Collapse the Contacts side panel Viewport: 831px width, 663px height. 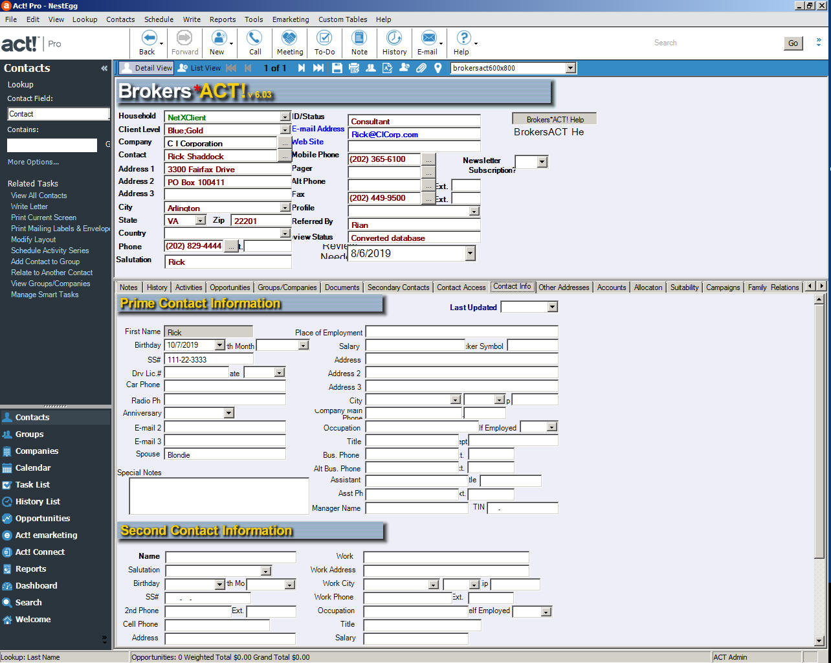tap(104, 68)
